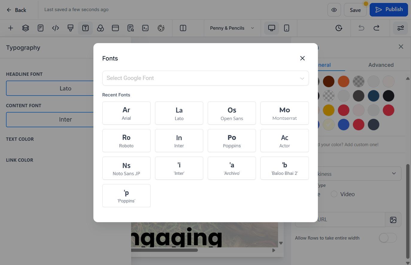Open the layers panel icon
This screenshot has height=265, width=411.
coord(25,28)
